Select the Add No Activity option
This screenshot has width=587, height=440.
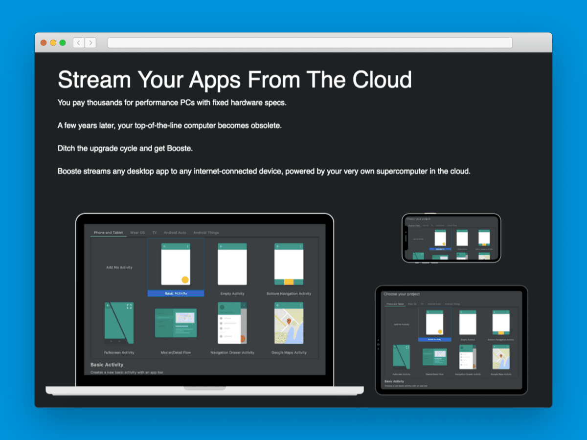[x=119, y=267]
